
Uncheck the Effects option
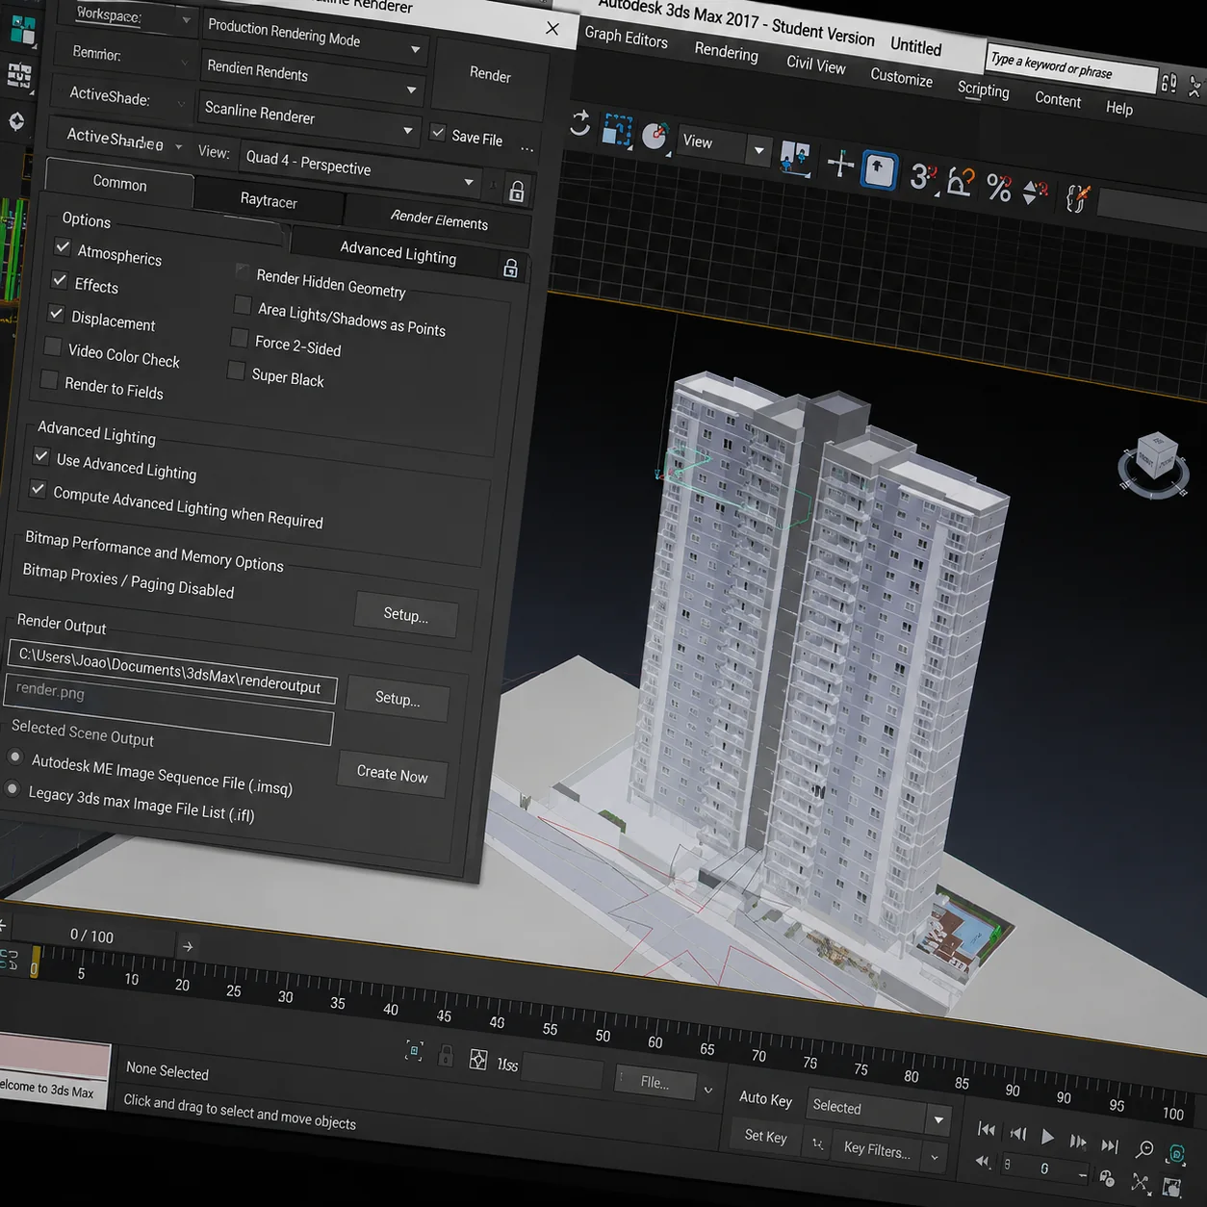point(60,280)
